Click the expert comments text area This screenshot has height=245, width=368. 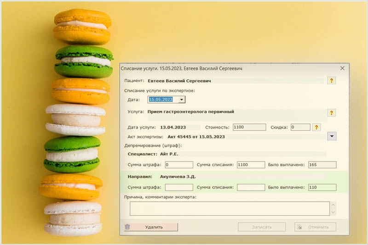(x=230, y=208)
